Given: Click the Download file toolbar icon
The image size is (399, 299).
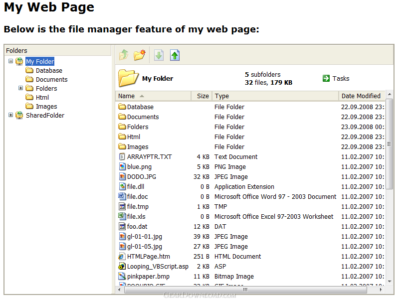Looking at the screenshot, I should [159, 55].
